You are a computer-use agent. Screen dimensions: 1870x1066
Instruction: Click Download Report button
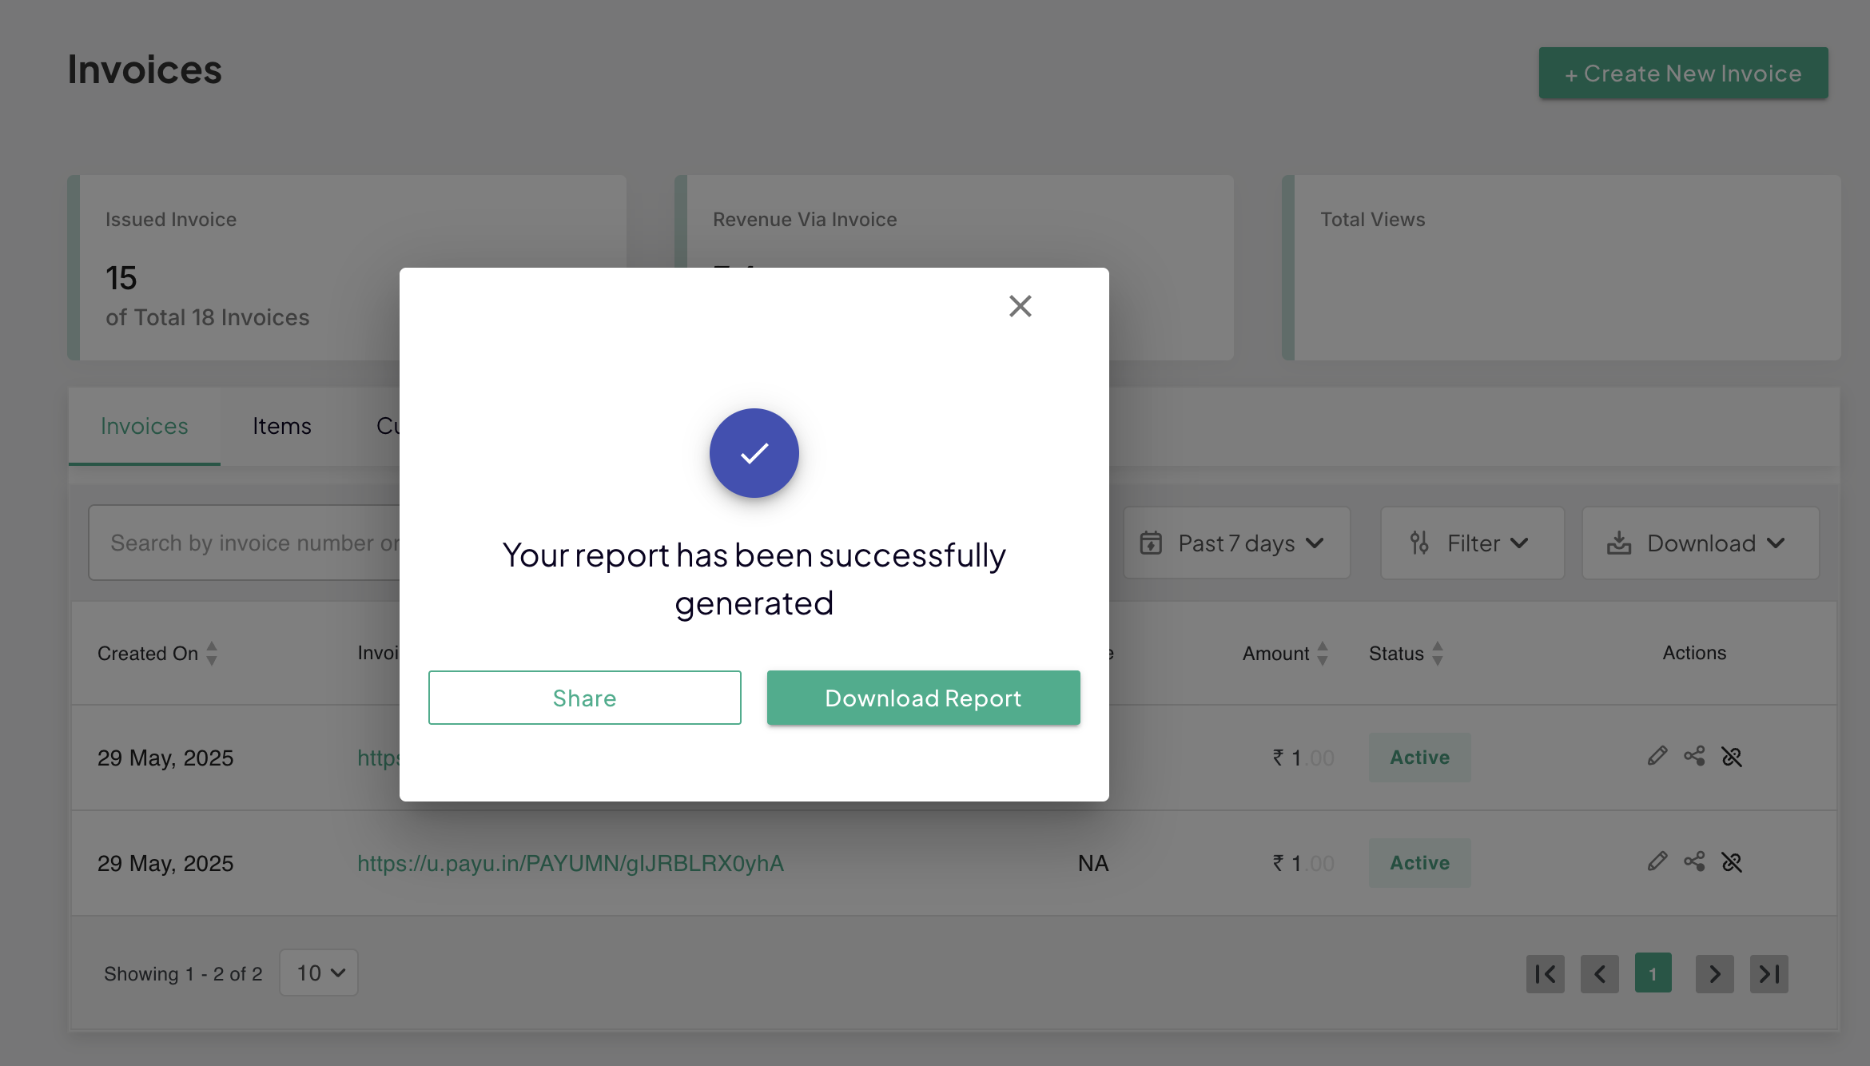pos(923,698)
